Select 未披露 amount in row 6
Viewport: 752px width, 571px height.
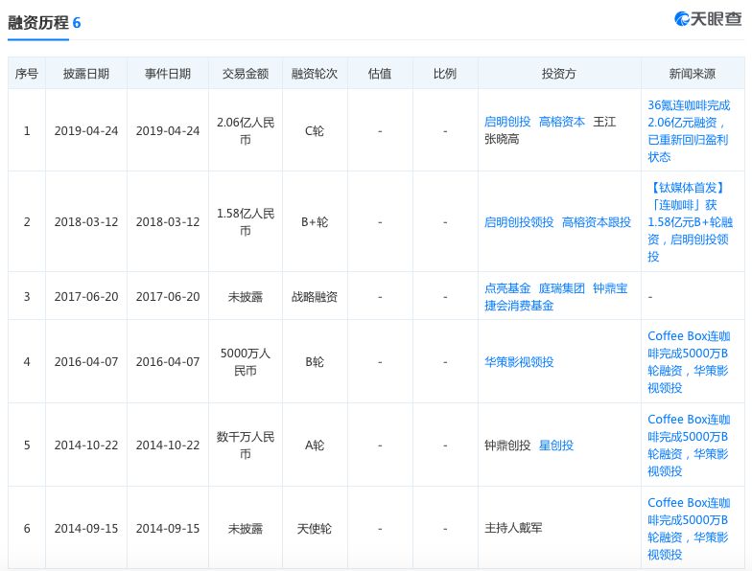[246, 529]
